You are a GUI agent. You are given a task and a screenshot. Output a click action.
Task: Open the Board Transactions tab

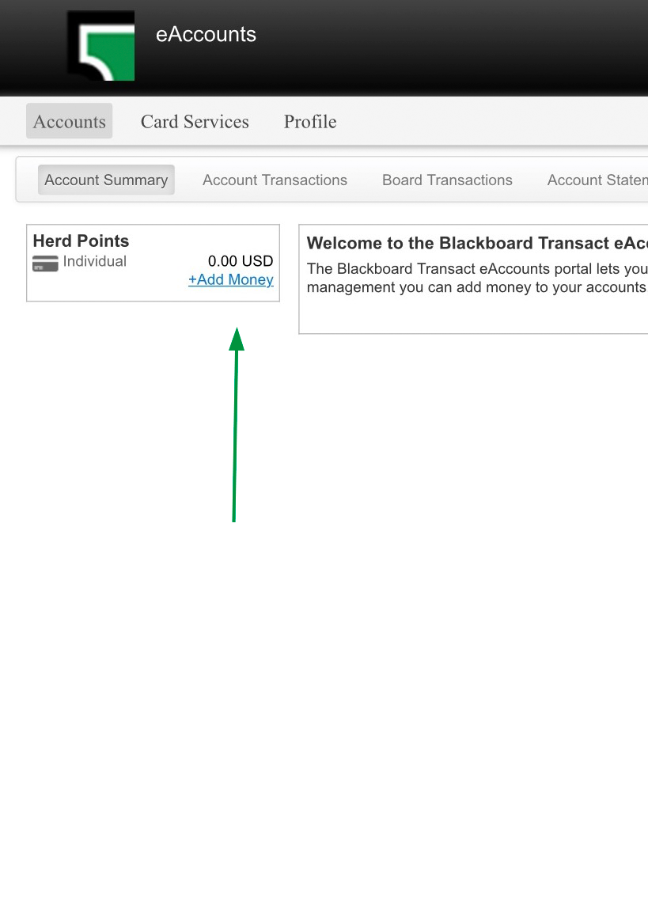point(447,180)
